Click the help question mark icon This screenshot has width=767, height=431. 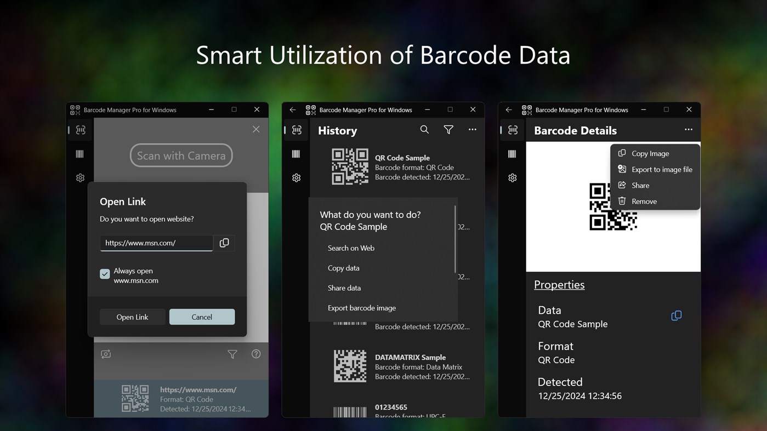(256, 354)
